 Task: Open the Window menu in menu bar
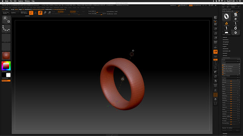point(27,1)
